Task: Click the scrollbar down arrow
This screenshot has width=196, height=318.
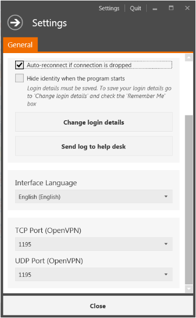Action: click(189, 289)
